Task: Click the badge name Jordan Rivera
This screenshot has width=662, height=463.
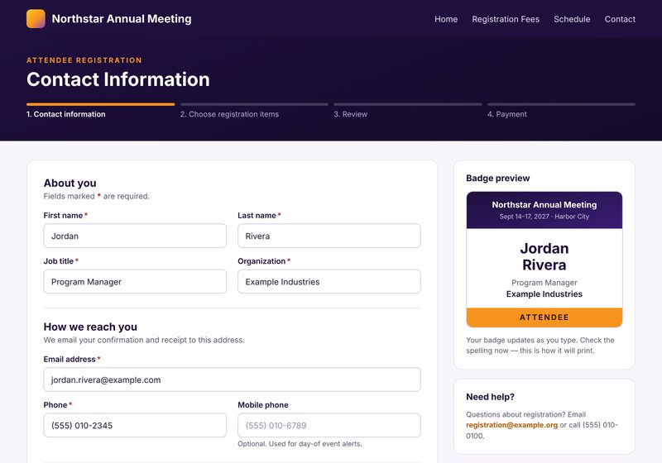Action: point(544,256)
